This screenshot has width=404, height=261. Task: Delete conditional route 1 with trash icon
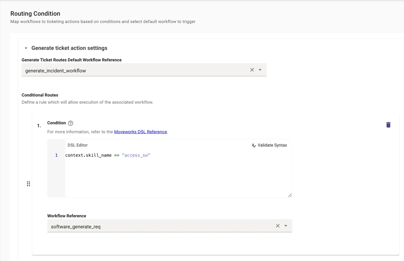tap(388, 125)
